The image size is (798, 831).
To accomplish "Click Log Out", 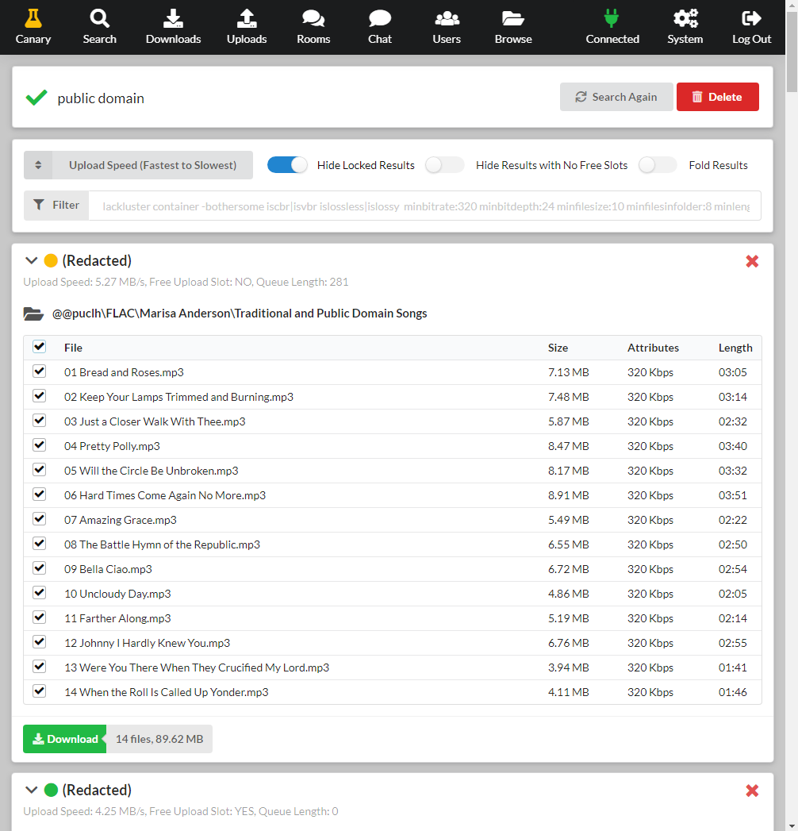I will [x=750, y=26].
